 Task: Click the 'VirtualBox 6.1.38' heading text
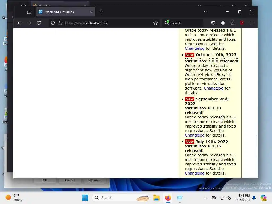203,108
